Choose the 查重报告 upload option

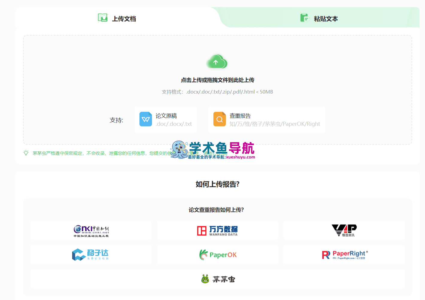point(267,120)
